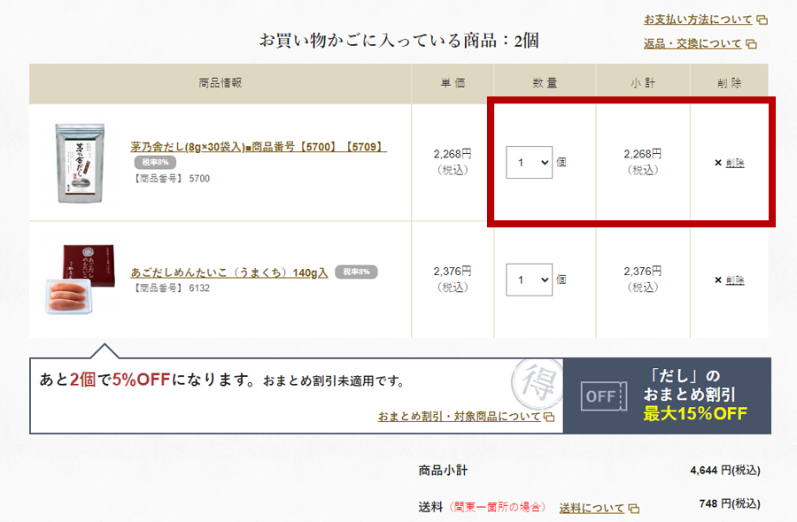Click the 関東一箇所の場合 note
797x522 pixels.
coord(498,507)
